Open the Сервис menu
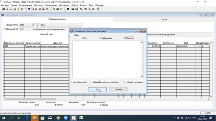216x121 pixels. 83,5
